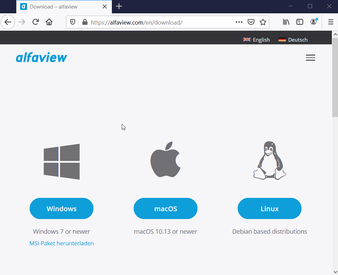The height and width of the screenshot is (275, 338).
Task: Open a new browser tab
Action: pyautogui.click(x=119, y=6)
